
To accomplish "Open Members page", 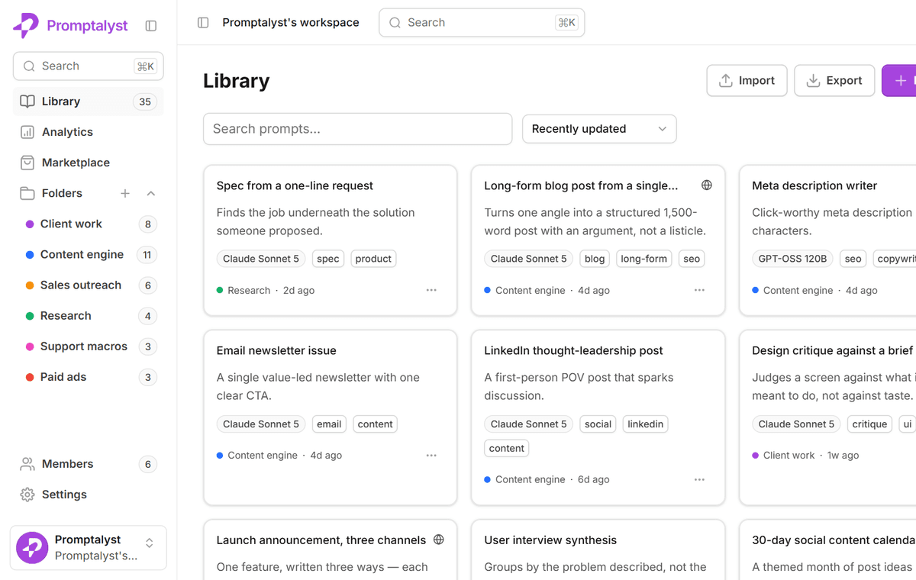I will point(89,464).
